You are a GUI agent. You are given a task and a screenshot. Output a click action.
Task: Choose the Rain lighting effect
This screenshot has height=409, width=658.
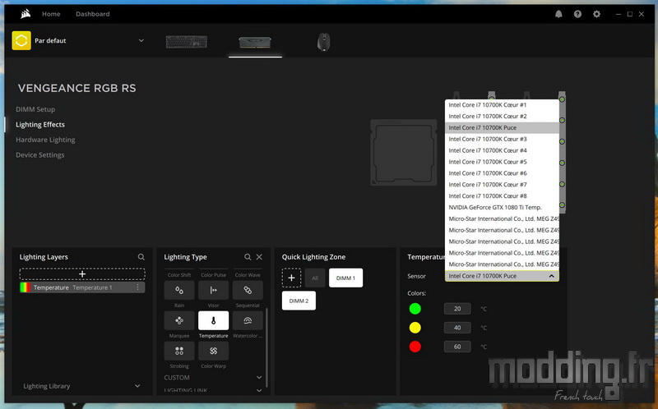click(179, 290)
